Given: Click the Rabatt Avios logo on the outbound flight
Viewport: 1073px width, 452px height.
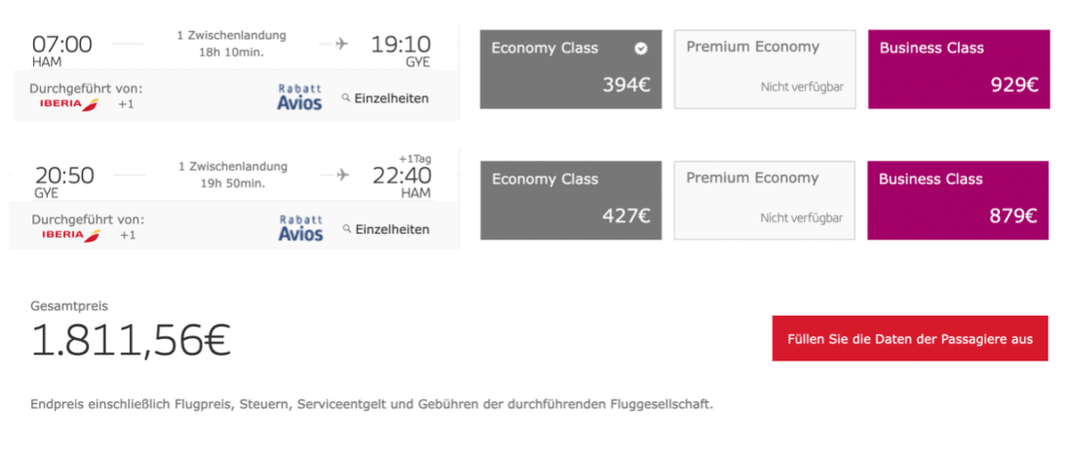Looking at the screenshot, I should click(299, 96).
